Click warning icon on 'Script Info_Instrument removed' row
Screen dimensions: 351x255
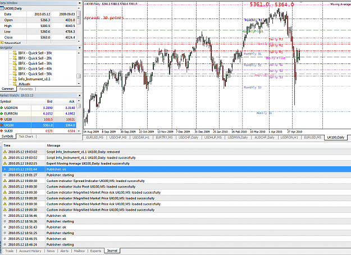point(5,152)
